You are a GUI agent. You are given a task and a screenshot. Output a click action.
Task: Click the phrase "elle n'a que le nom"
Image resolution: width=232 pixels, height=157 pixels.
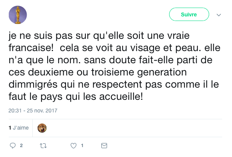(50, 61)
